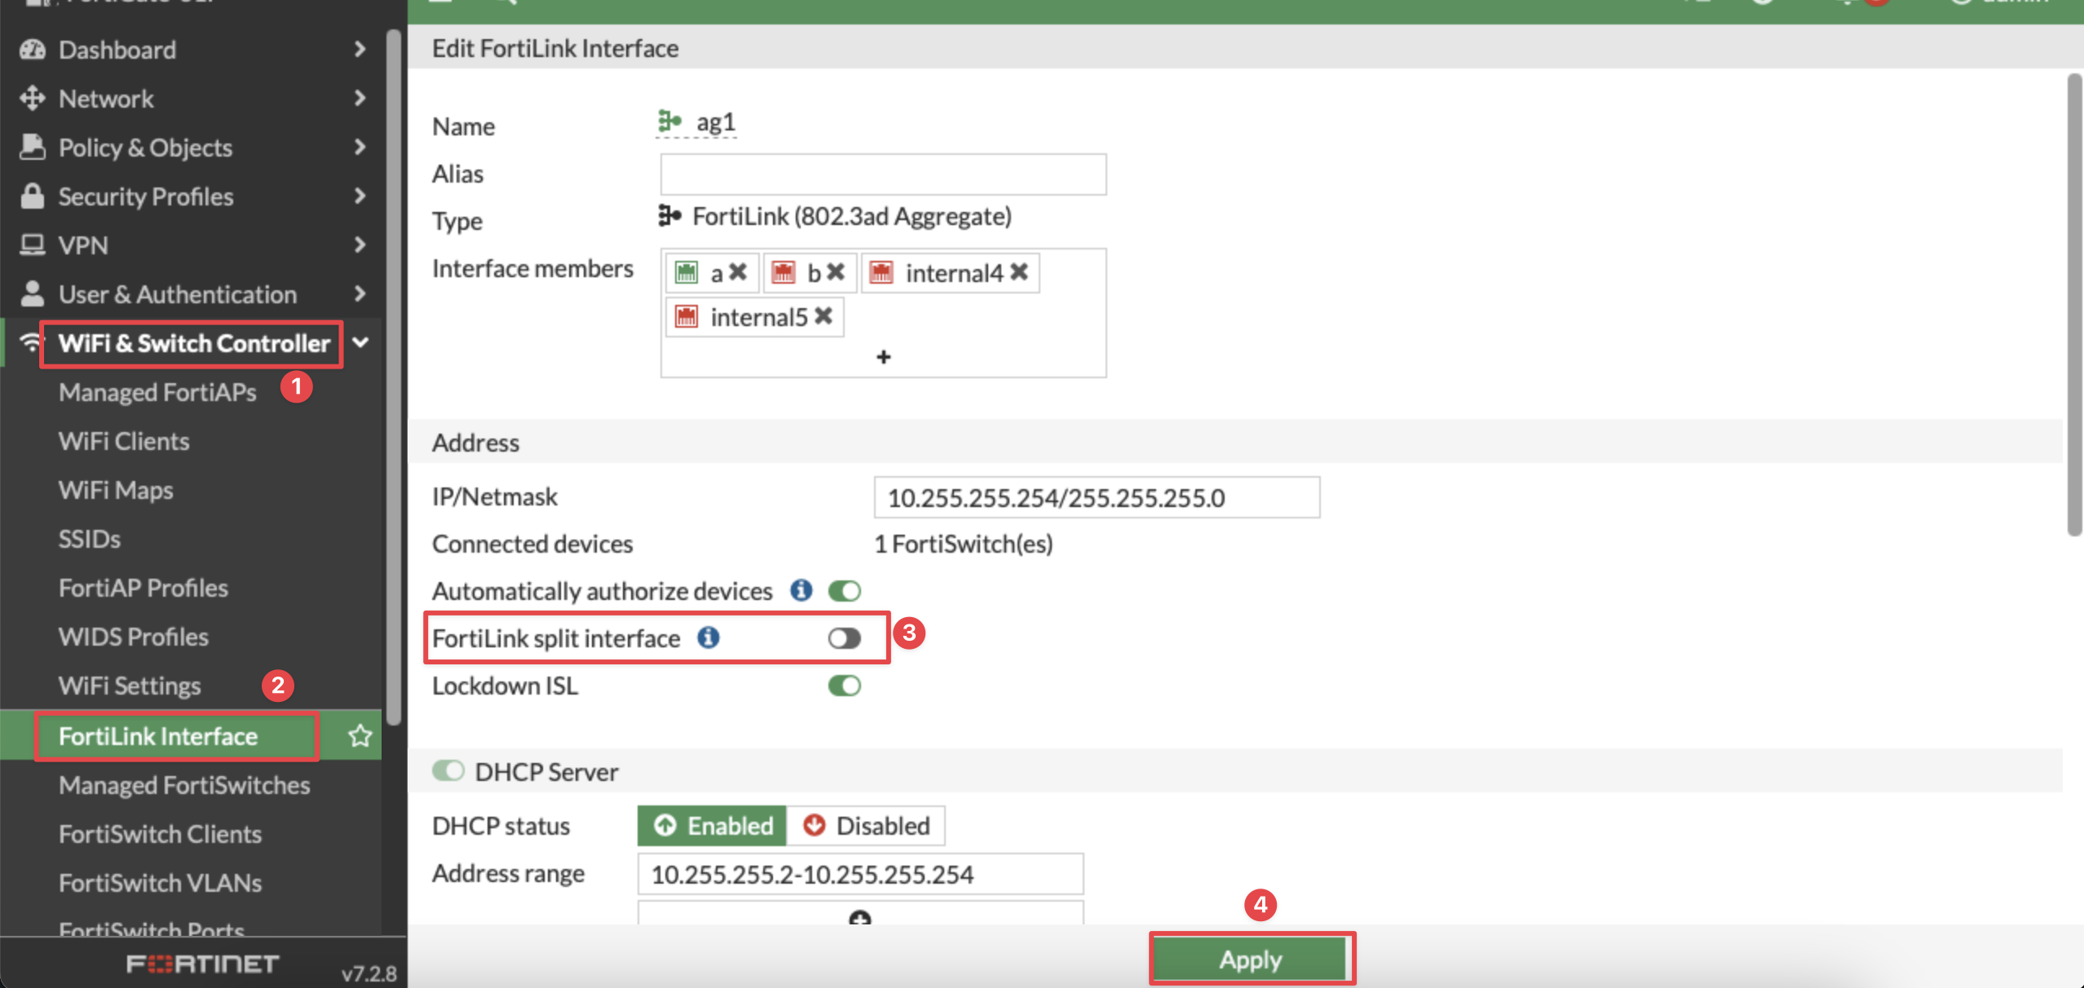The height and width of the screenshot is (988, 2084).
Task: Set DHCP status to Disabled
Action: [866, 826]
